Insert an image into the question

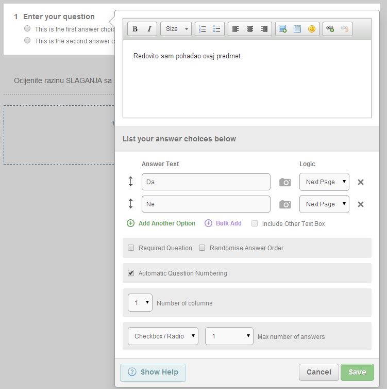point(282,29)
